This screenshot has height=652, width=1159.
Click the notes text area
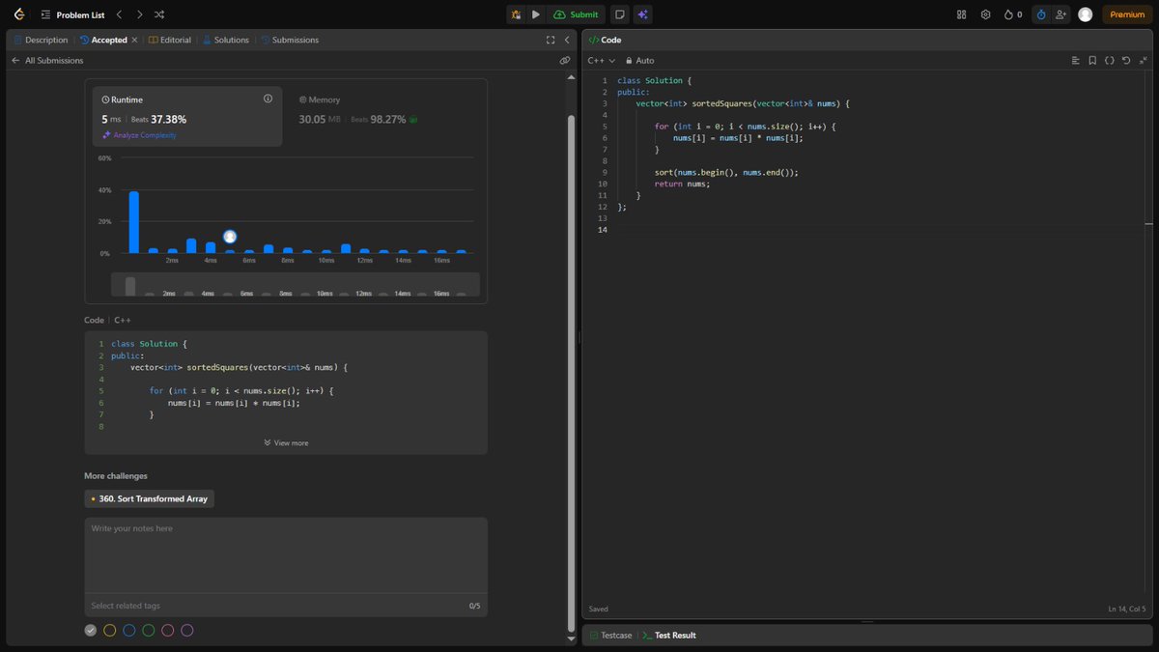(x=286, y=555)
